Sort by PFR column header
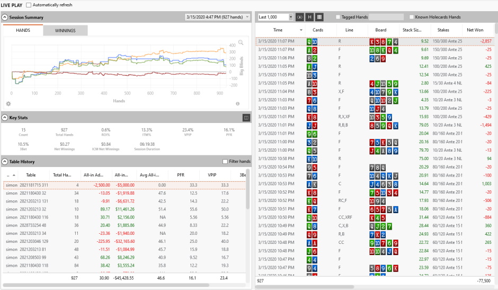498x290 pixels. (181, 175)
